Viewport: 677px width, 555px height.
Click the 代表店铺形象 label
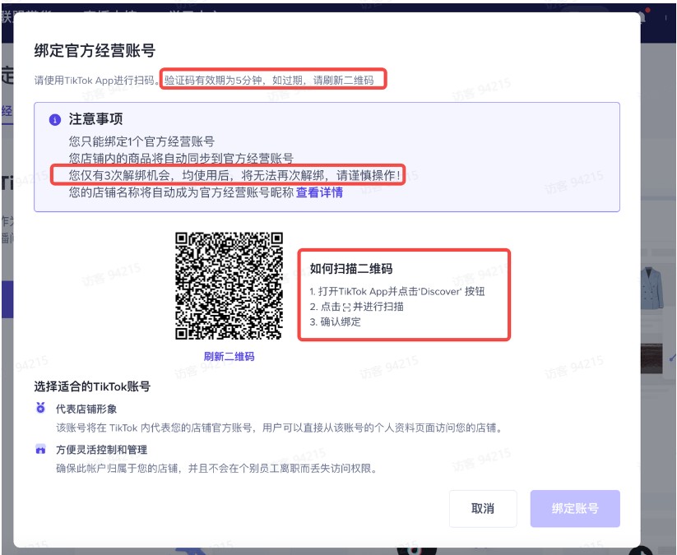tap(86, 409)
